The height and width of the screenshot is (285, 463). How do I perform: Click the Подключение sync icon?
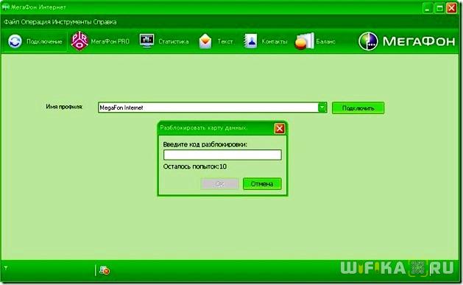15,41
